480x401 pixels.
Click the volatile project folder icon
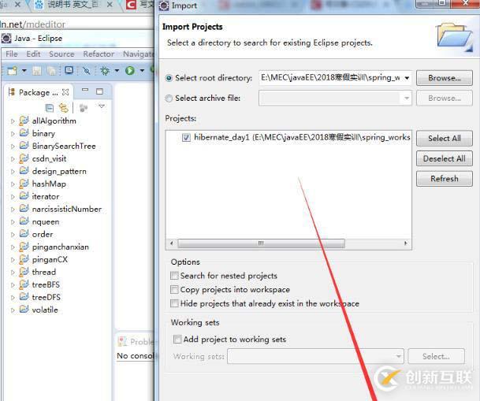[x=24, y=310]
